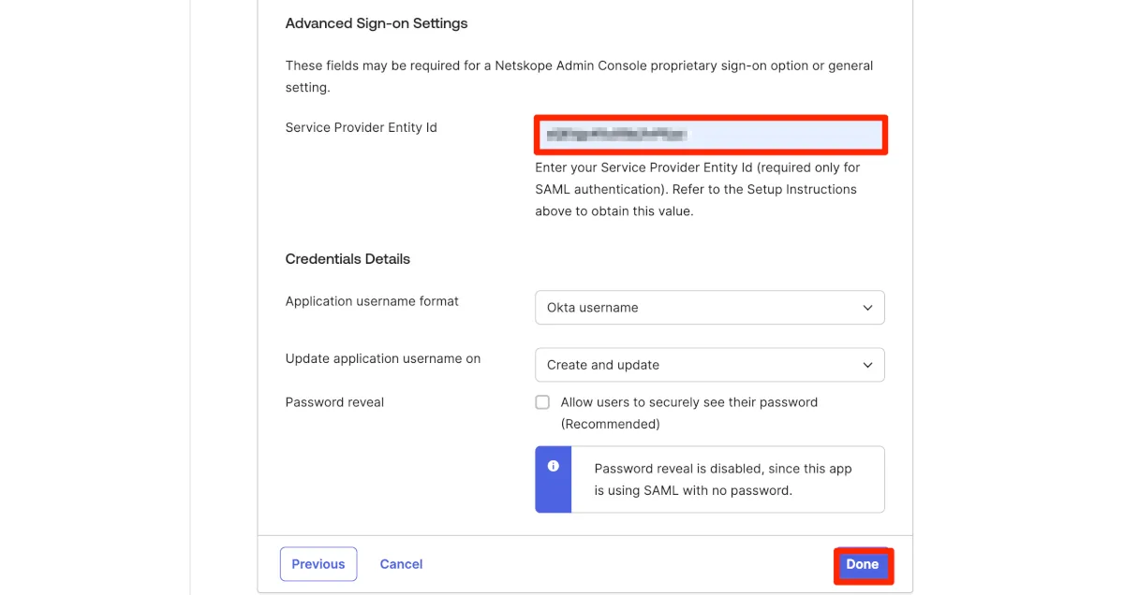Image resolution: width=1124 pixels, height=595 pixels.
Task: Click the Password reveal label
Action: pyautogui.click(x=334, y=402)
